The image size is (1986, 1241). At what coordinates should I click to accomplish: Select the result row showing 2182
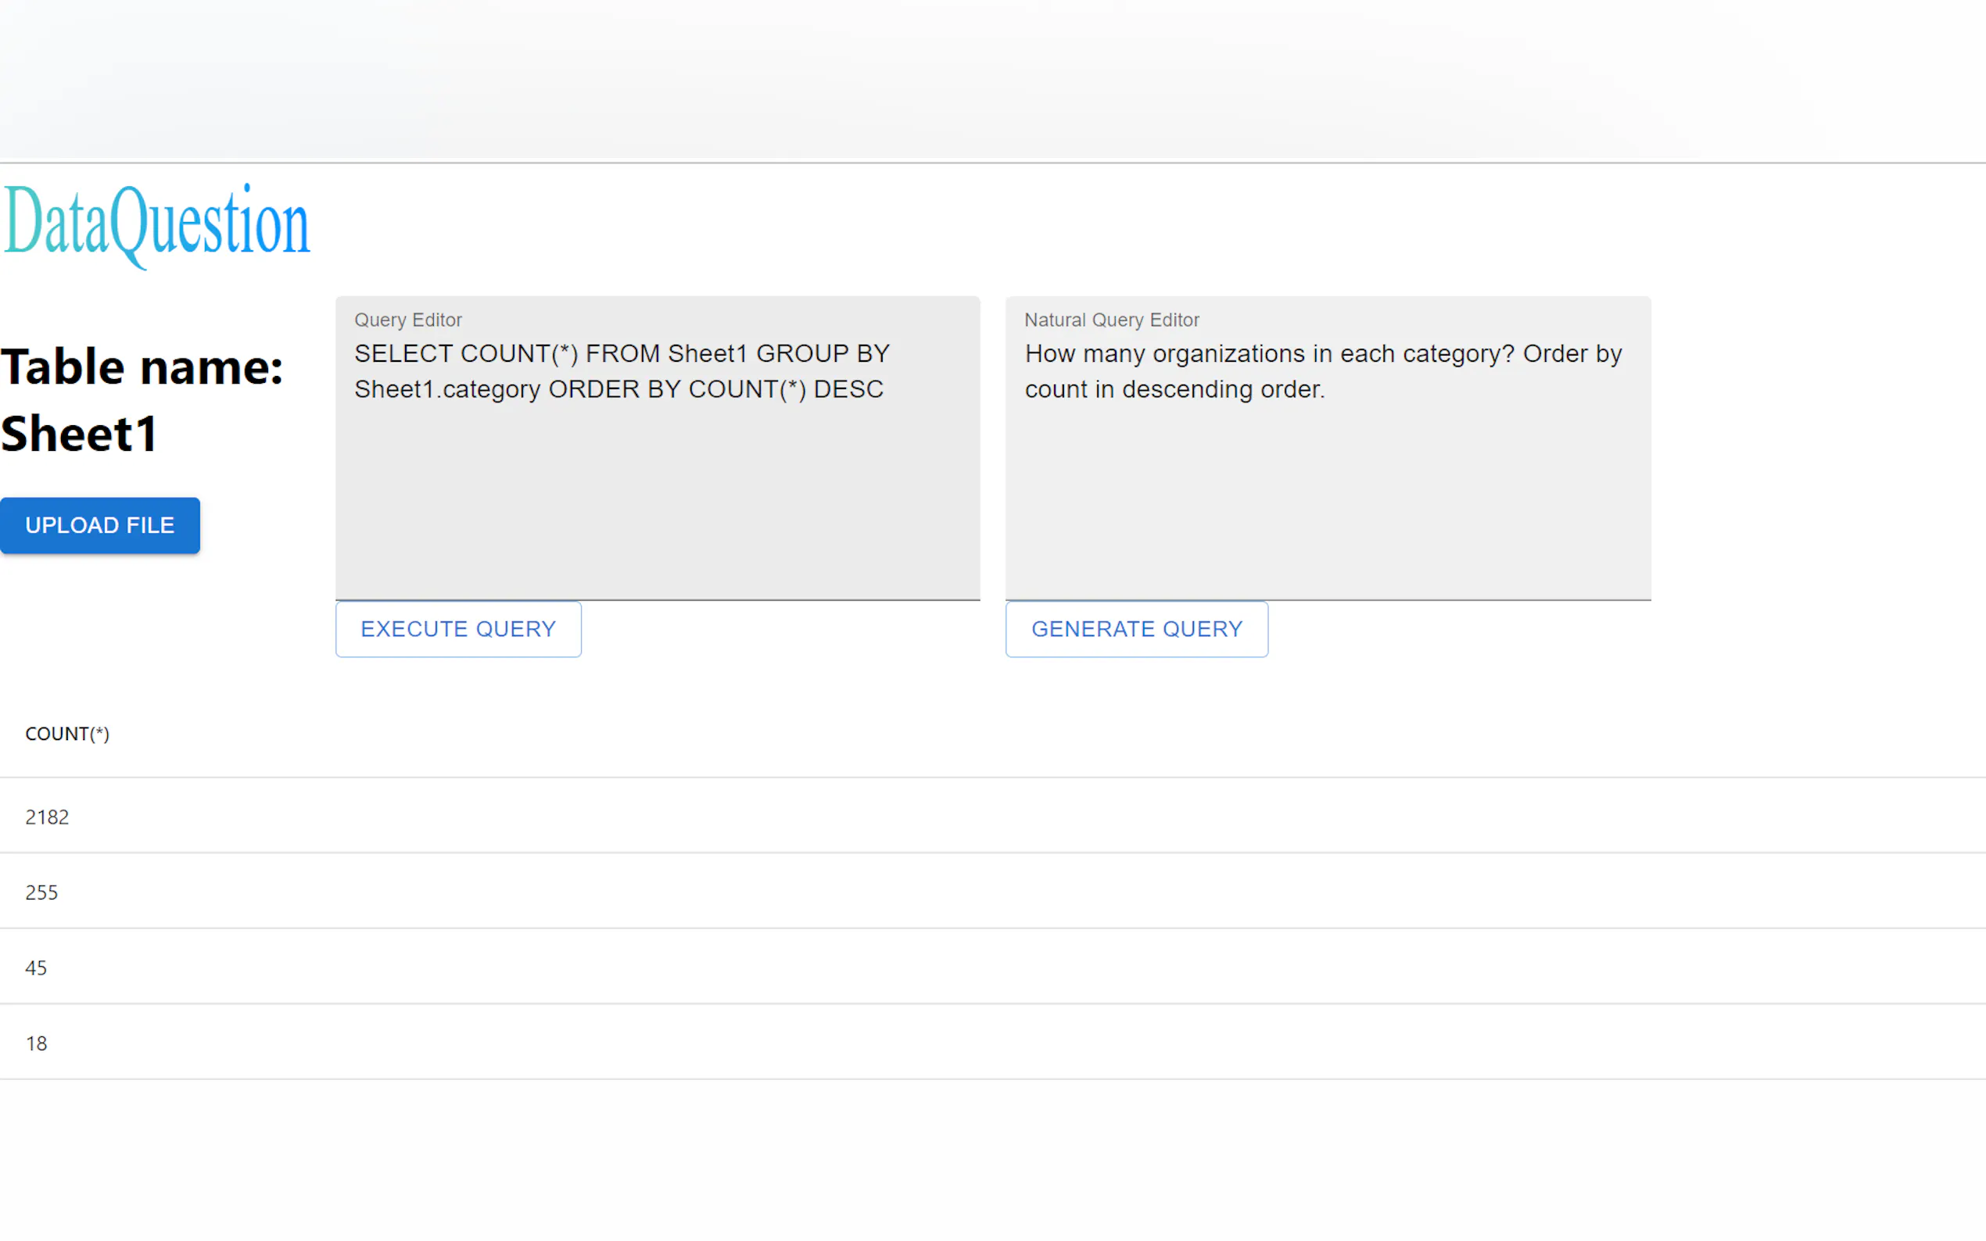[48, 817]
